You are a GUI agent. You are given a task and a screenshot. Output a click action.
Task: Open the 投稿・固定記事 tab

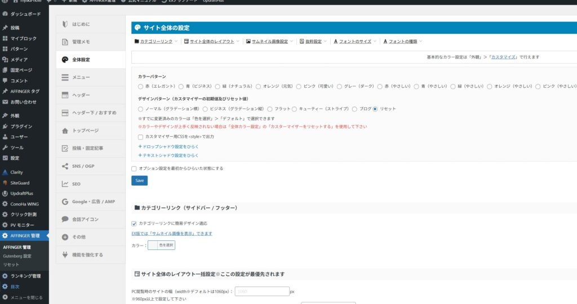click(91, 148)
